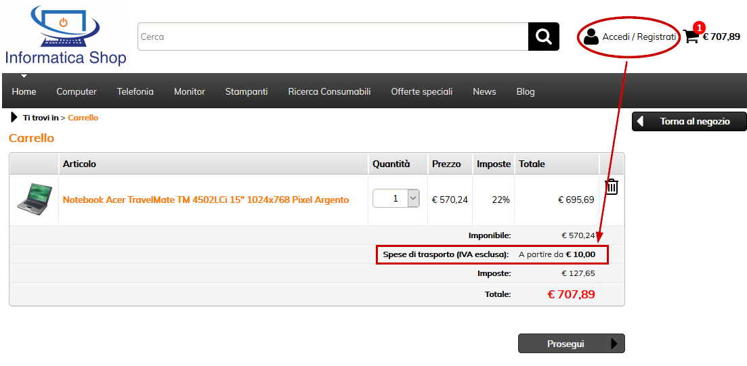Click the Torna al negozio button

(689, 122)
